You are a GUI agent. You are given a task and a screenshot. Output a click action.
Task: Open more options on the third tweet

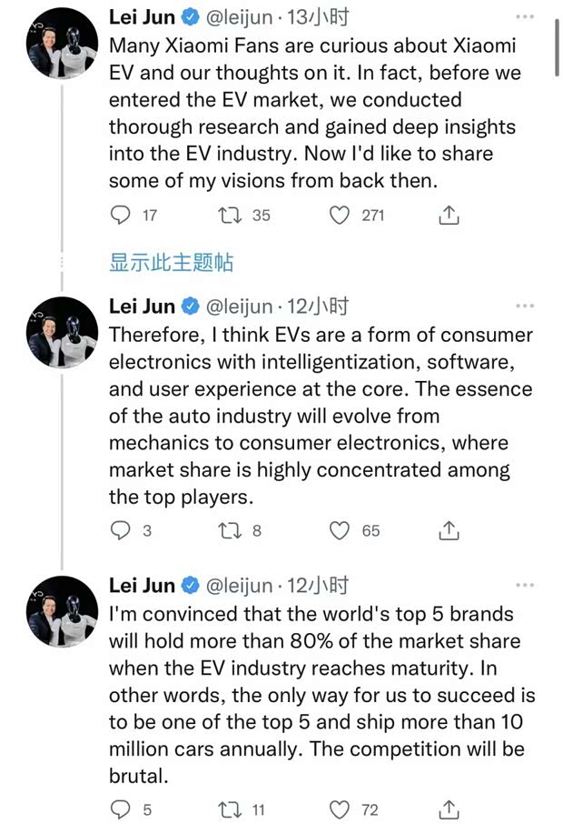pos(524,584)
